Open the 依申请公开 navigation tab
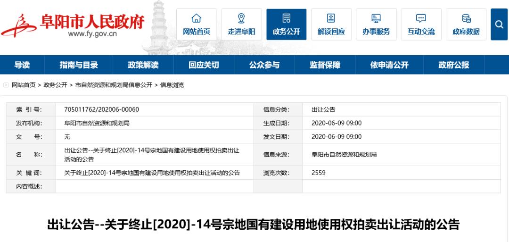Viewport: 509px width, 242px height. pyautogui.click(x=389, y=65)
